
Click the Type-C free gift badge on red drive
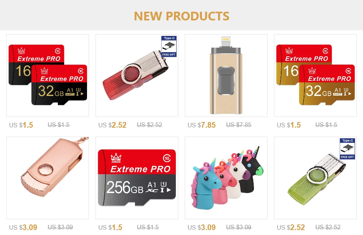tap(169, 46)
